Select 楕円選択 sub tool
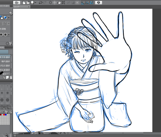This screenshot has width=161, height=137. pos(5,61)
